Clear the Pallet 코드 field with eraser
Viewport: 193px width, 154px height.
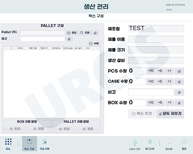(x=95, y=33)
